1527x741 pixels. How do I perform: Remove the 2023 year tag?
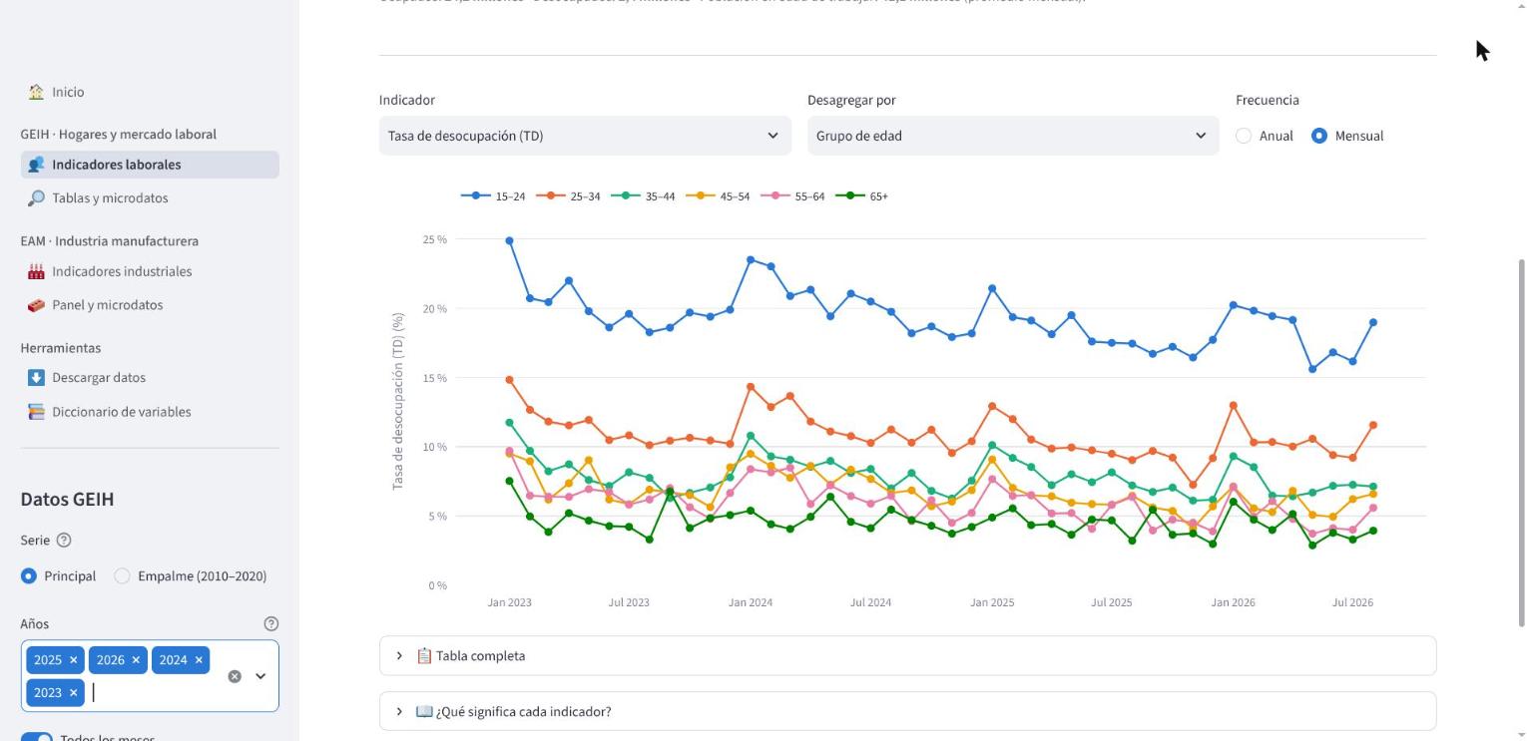pyautogui.click(x=73, y=692)
